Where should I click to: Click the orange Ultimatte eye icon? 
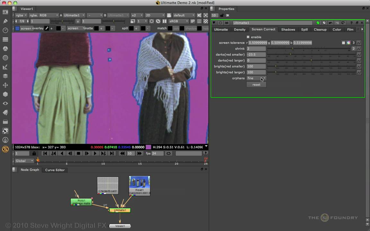[5, 149]
